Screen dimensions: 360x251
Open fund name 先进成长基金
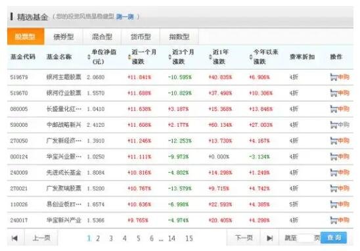(64, 172)
